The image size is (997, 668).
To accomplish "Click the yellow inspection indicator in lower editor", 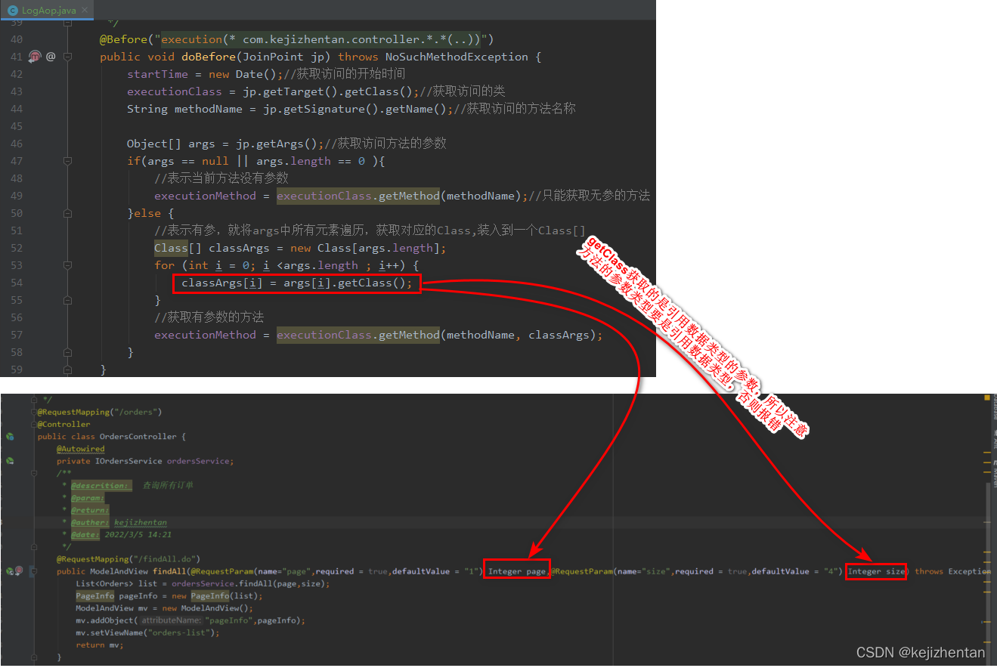I will tap(987, 397).
